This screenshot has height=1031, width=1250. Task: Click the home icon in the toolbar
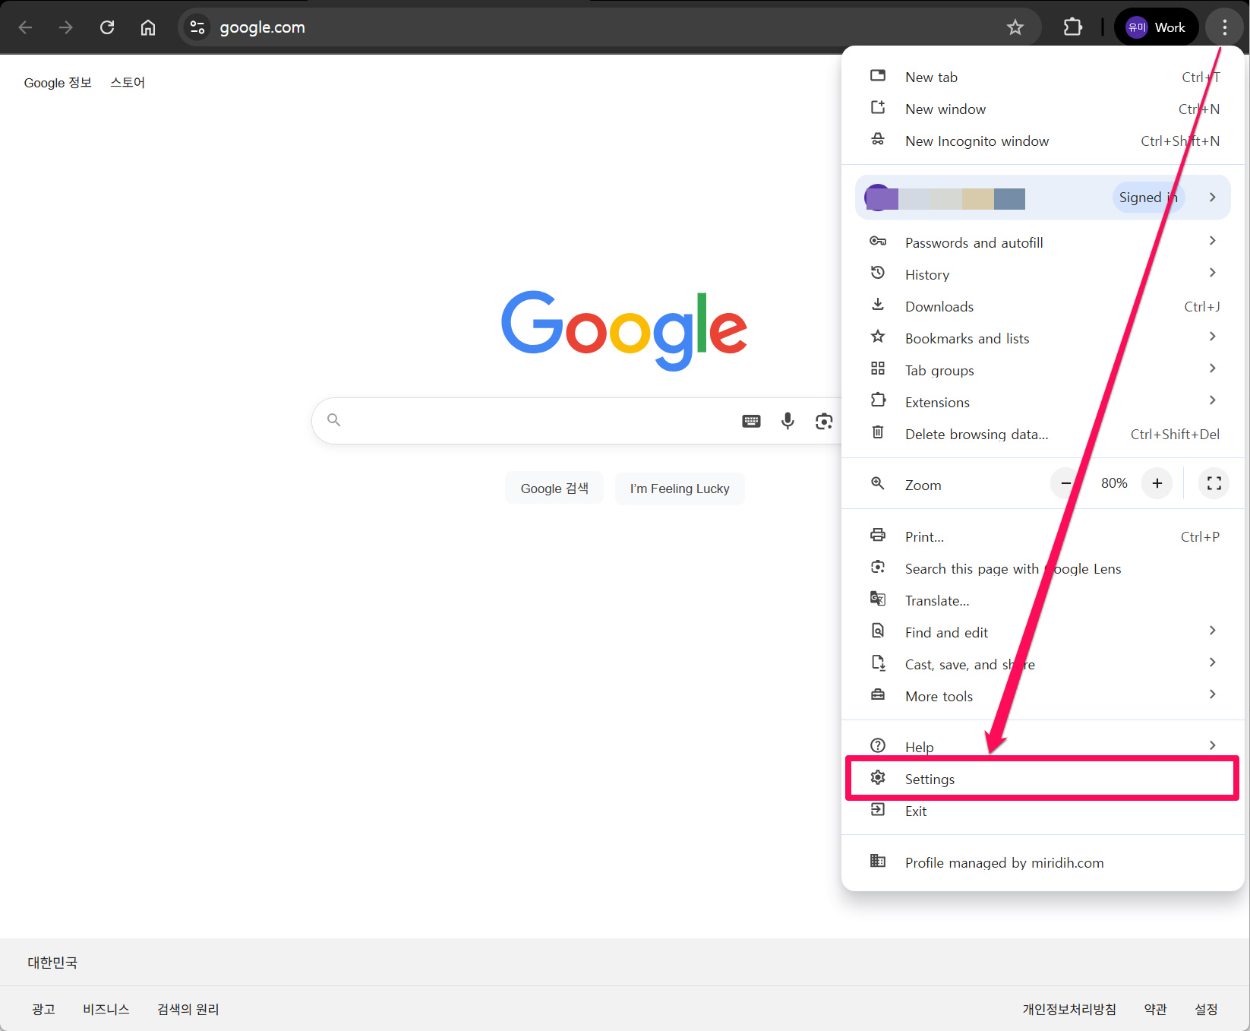pyautogui.click(x=148, y=27)
